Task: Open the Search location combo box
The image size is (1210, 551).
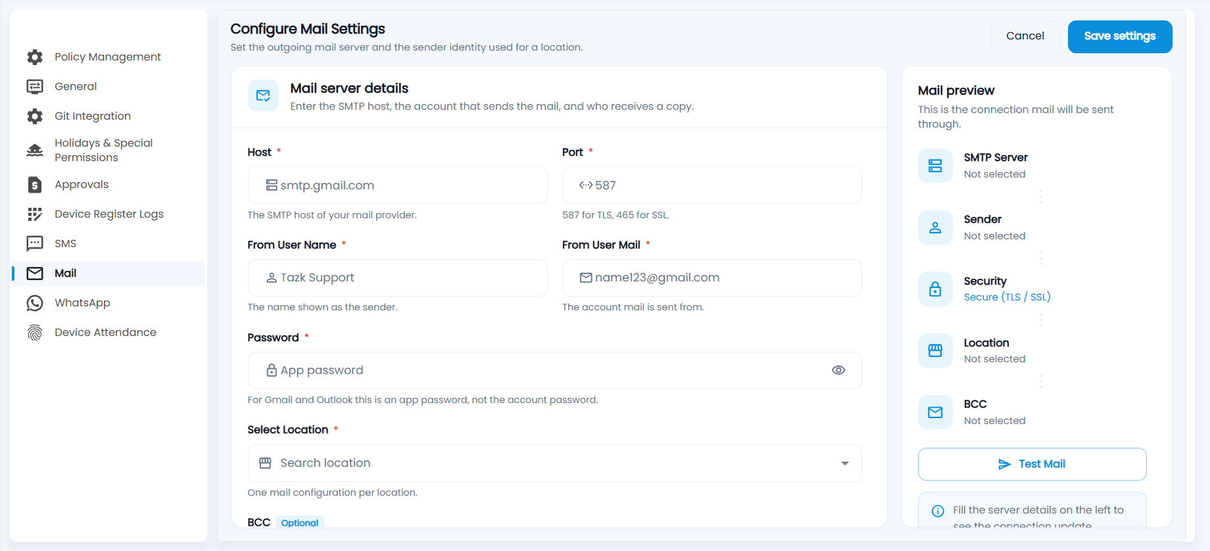Action: click(554, 463)
